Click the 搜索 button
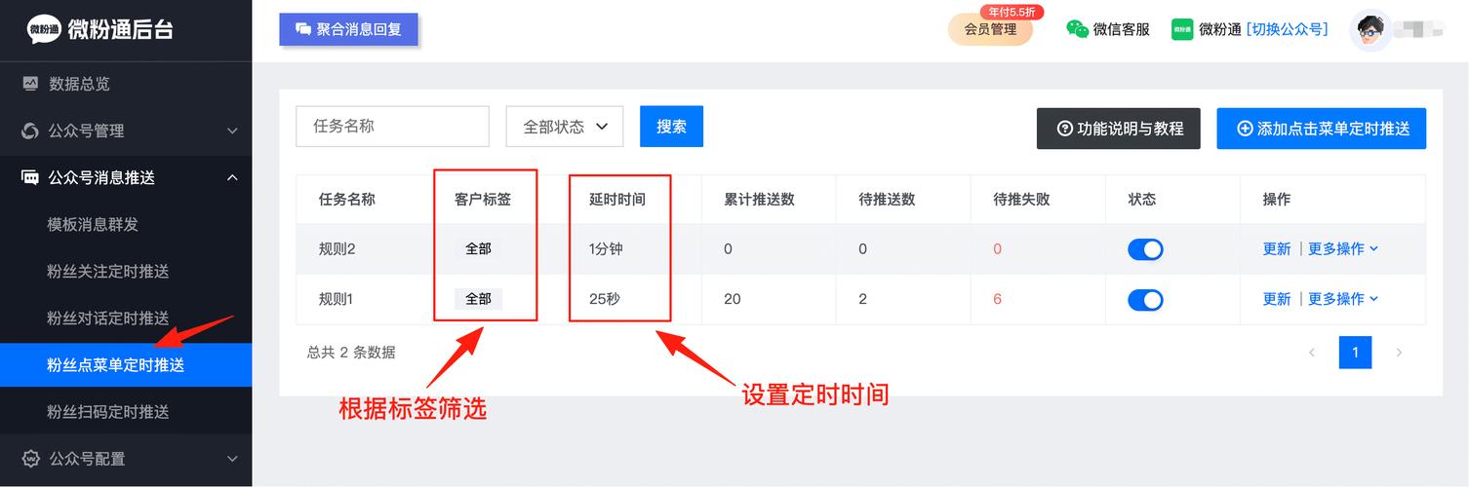This screenshot has height=487, width=1469. 671,127
